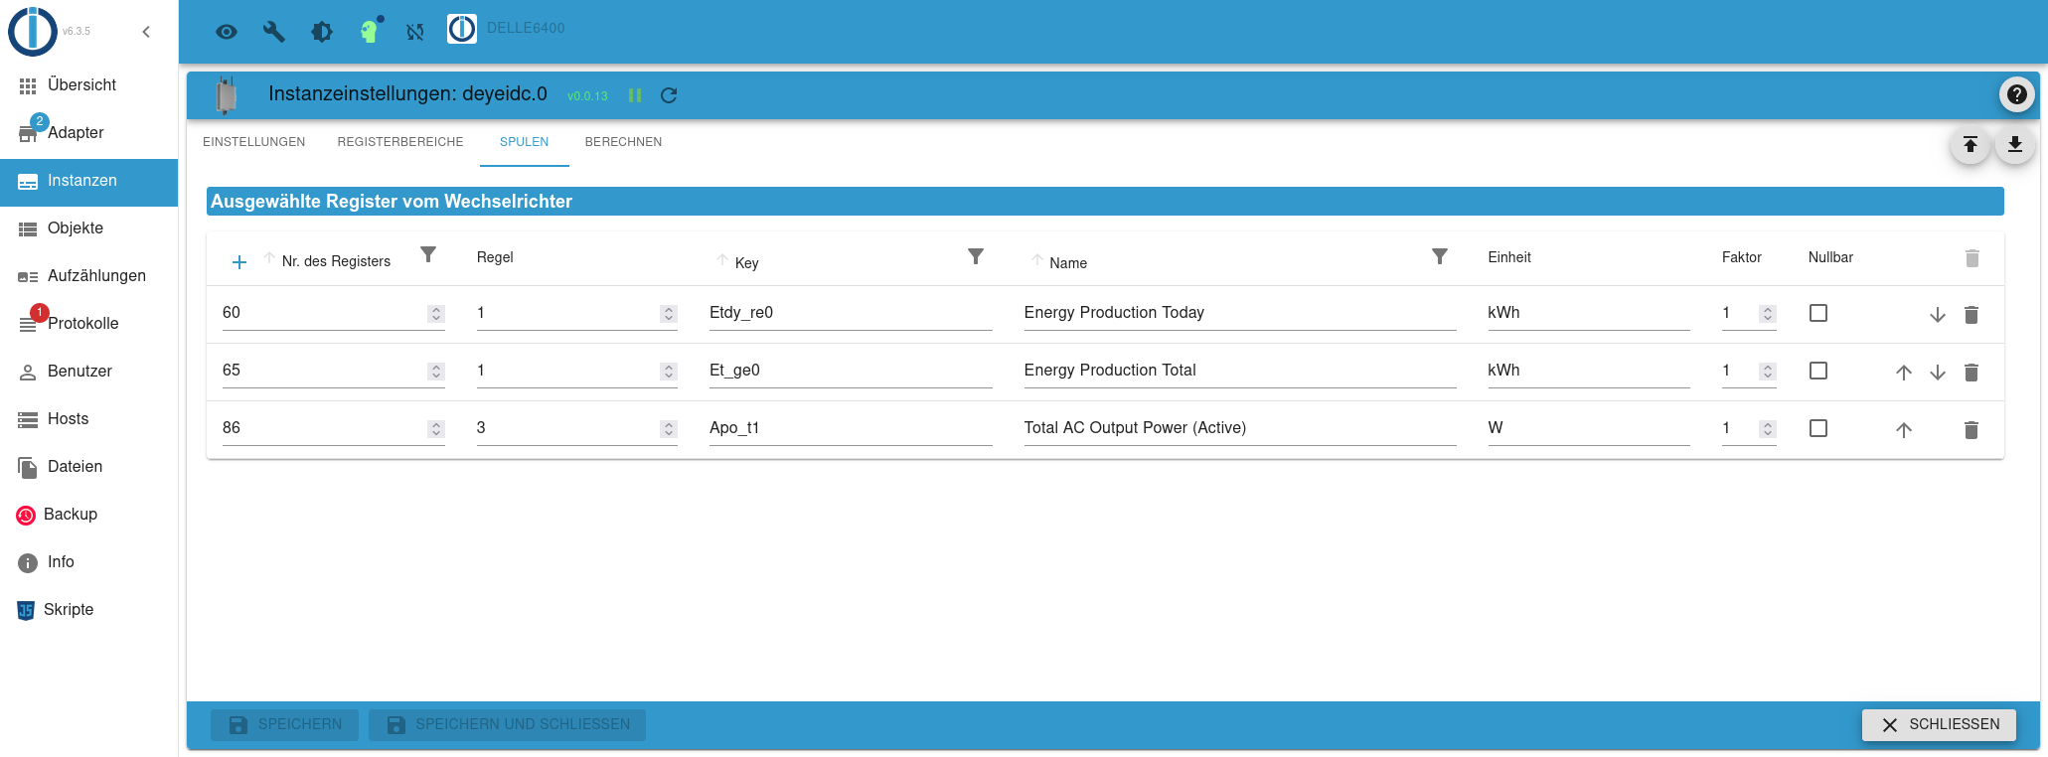The width and height of the screenshot is (2048, 757).
Task: Add a new register row with plus icon
Action: click(x=238, y=262)
